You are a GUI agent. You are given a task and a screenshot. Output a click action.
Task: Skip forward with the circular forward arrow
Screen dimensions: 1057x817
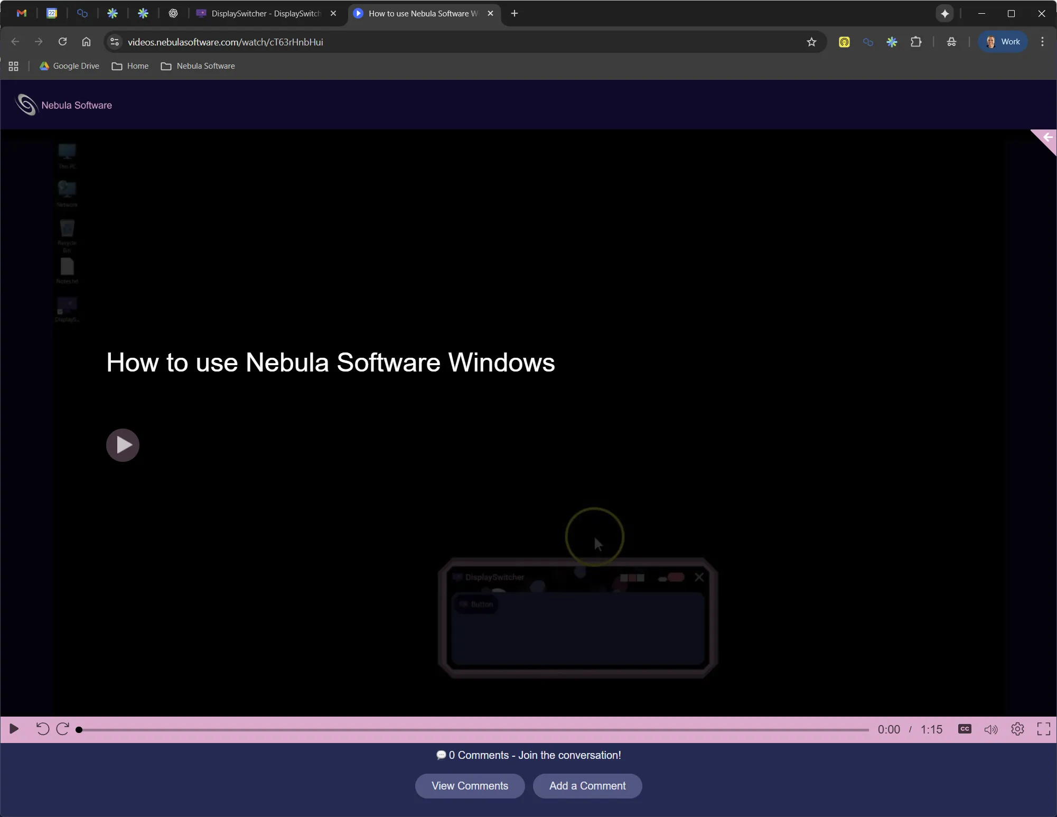[62, 729]
